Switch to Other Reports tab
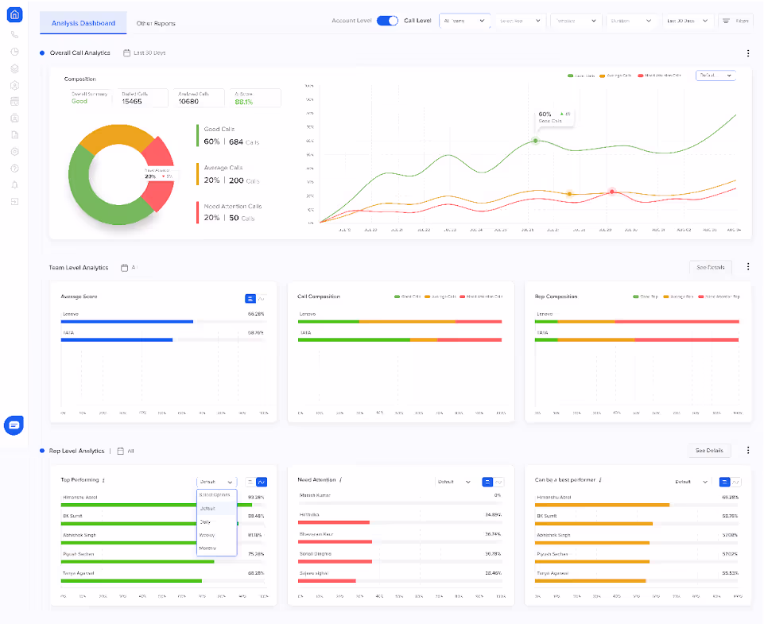764x624 pixels. [156, 23]
